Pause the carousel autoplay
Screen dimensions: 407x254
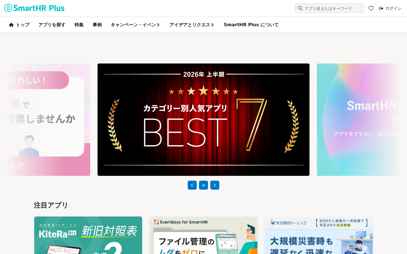click(x=203, y=185)
